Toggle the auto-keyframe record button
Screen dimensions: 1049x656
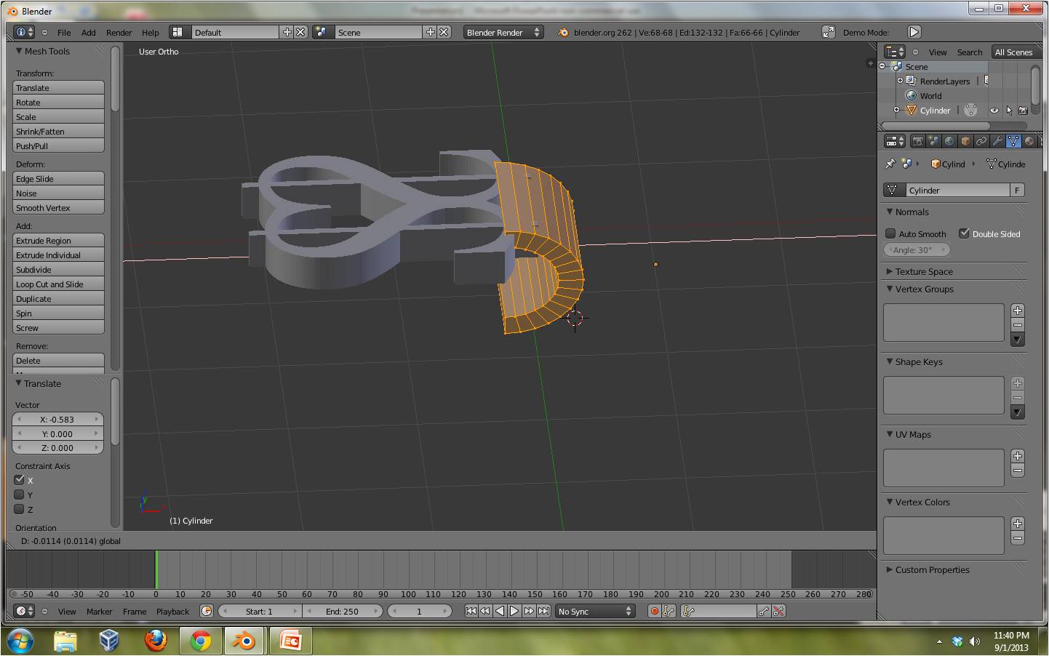click(x=655, y=611)
